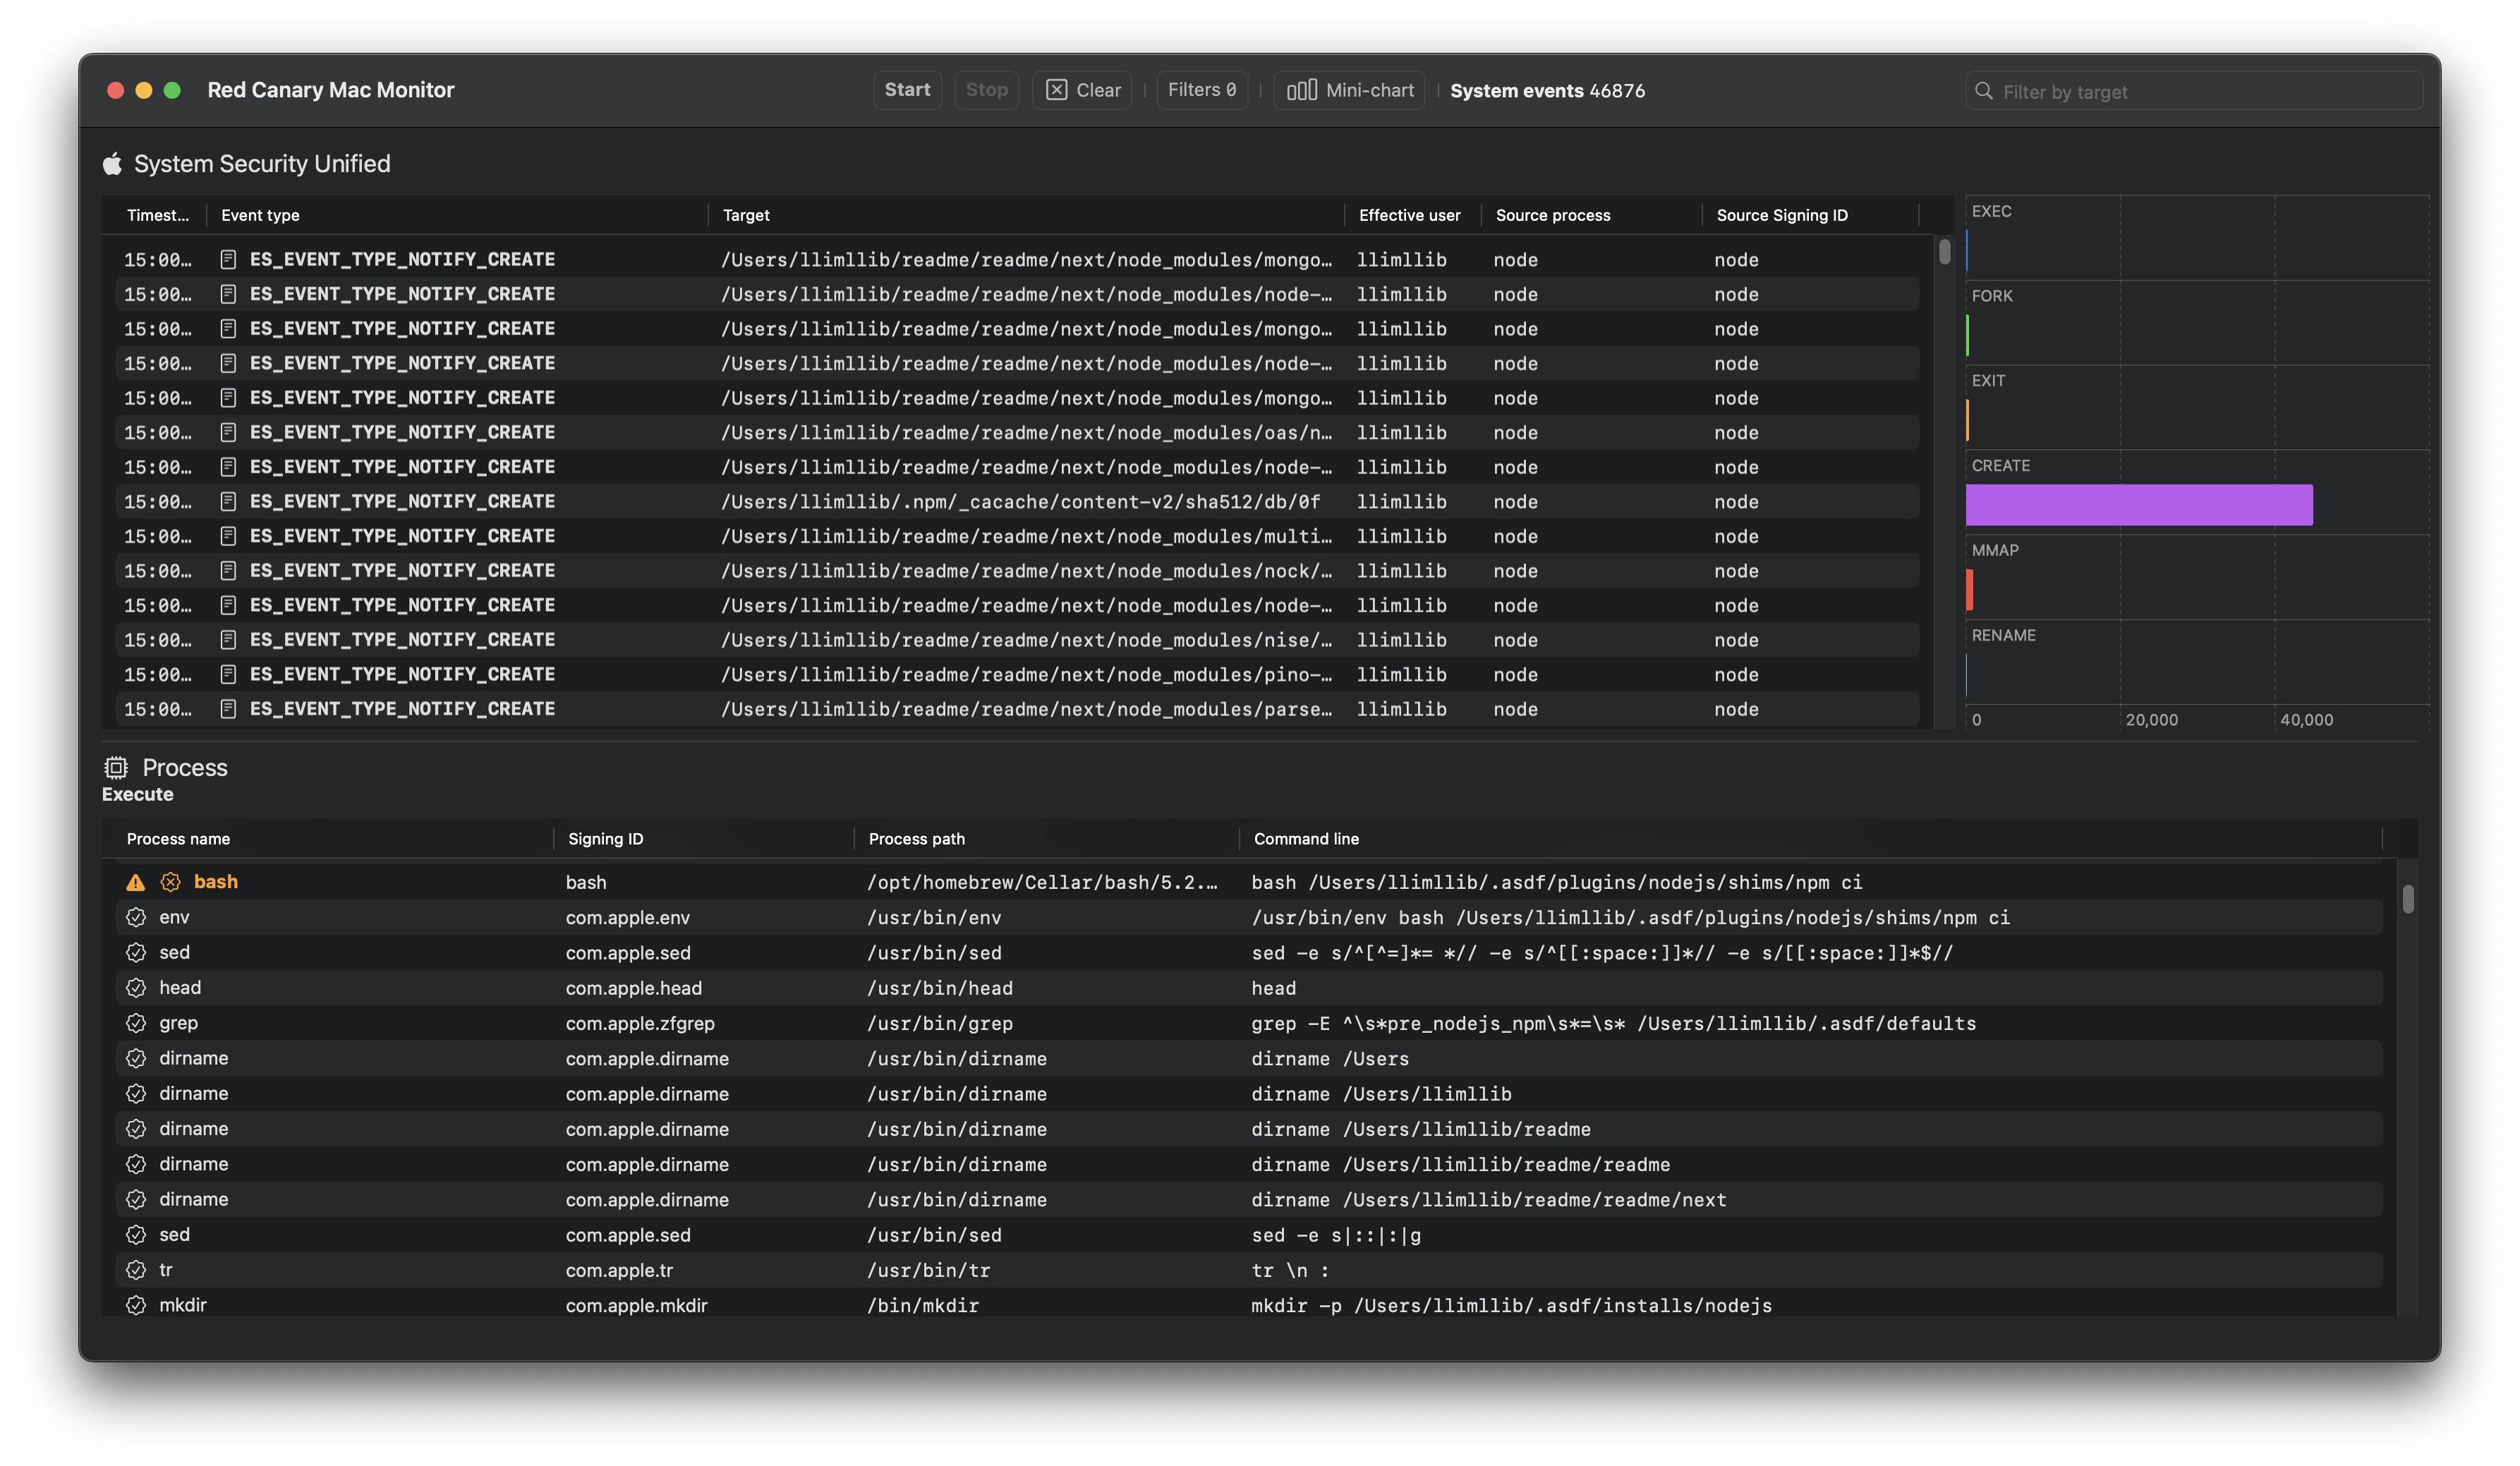2520x1466 pixels.
Task: Toggle the Stop control
Action: (x=986, y=89)
